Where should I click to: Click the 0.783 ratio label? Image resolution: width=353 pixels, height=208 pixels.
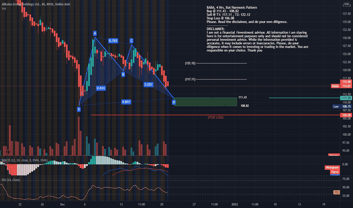113,41
